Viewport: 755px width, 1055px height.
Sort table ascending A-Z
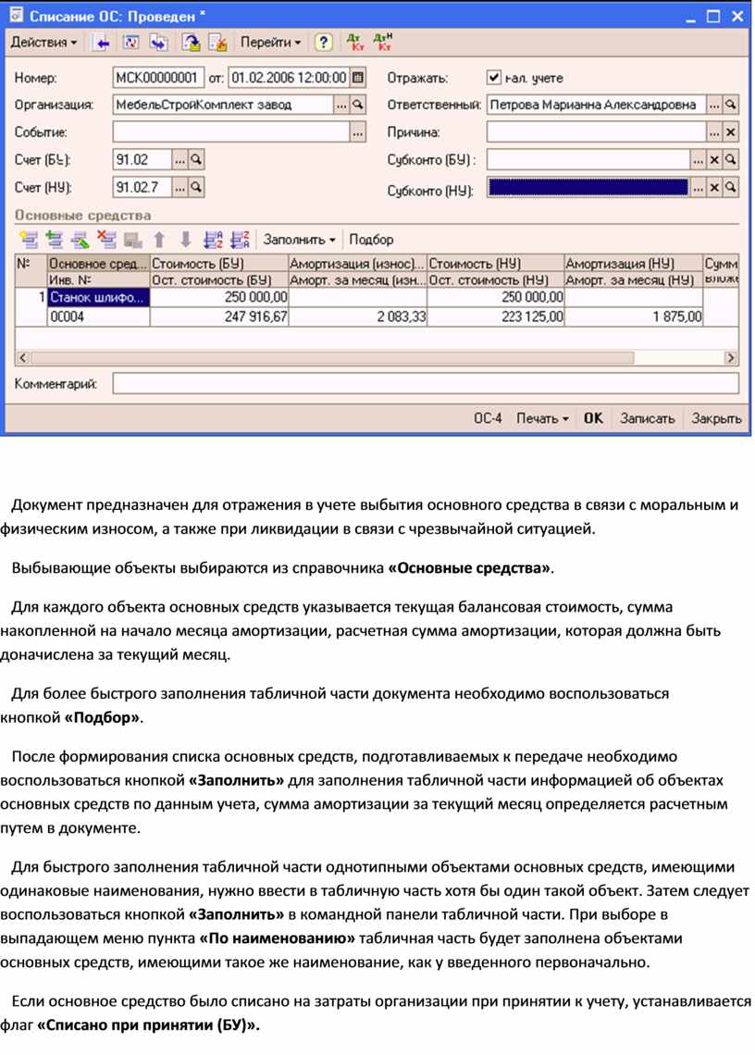(213, 240)
